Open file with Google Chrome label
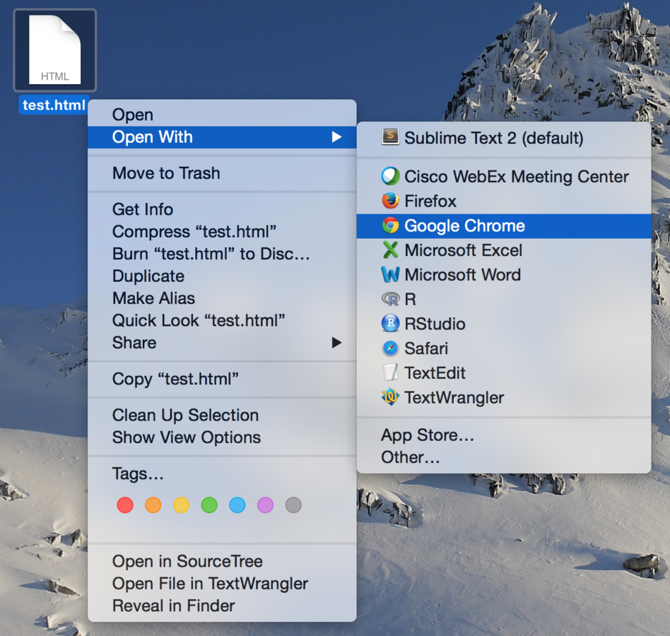 (x=464, y=225)
